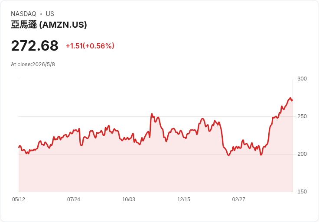Click the AMZN.US stock title
Image resolution: width=319 pixels, height=222 pixels.
[x=49, y=25]
